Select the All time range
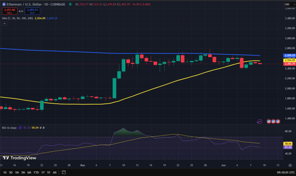This screenshot has height=176, width=296. click(x=55, y=172)
